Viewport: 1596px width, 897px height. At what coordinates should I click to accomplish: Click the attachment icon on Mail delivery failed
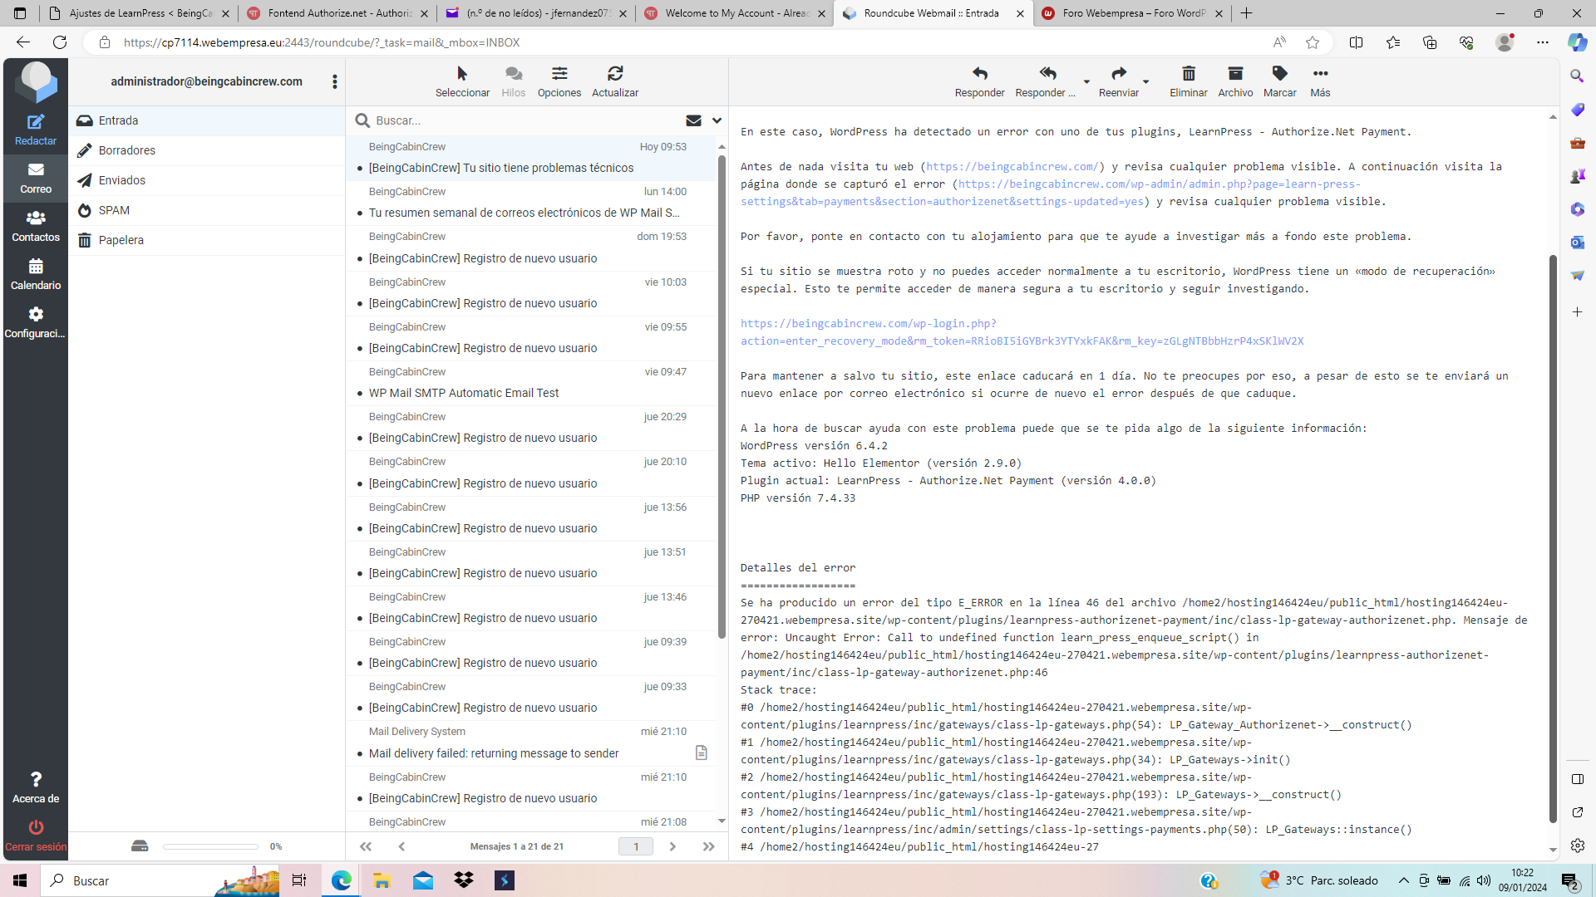701,752
